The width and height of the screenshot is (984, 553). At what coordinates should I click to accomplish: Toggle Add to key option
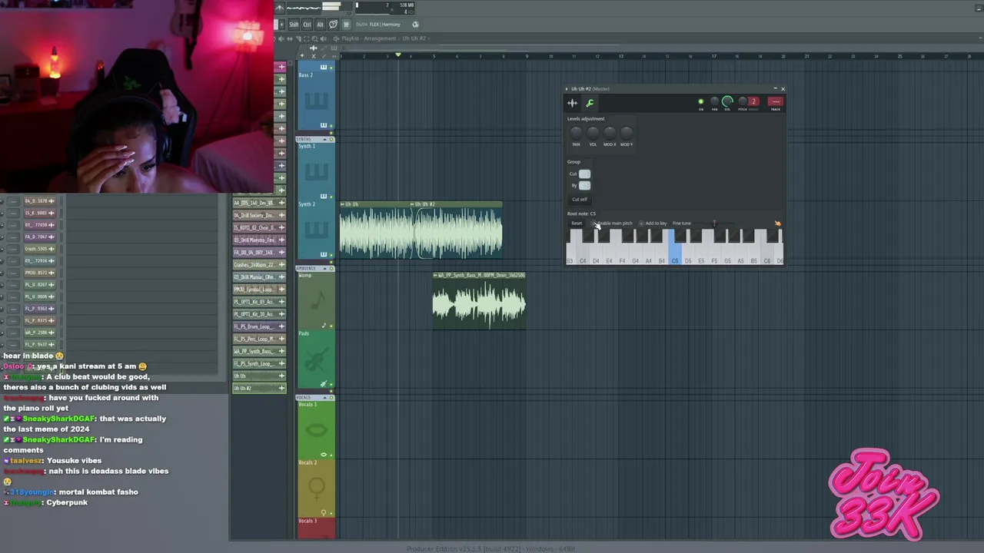click(x=653, y=224)
